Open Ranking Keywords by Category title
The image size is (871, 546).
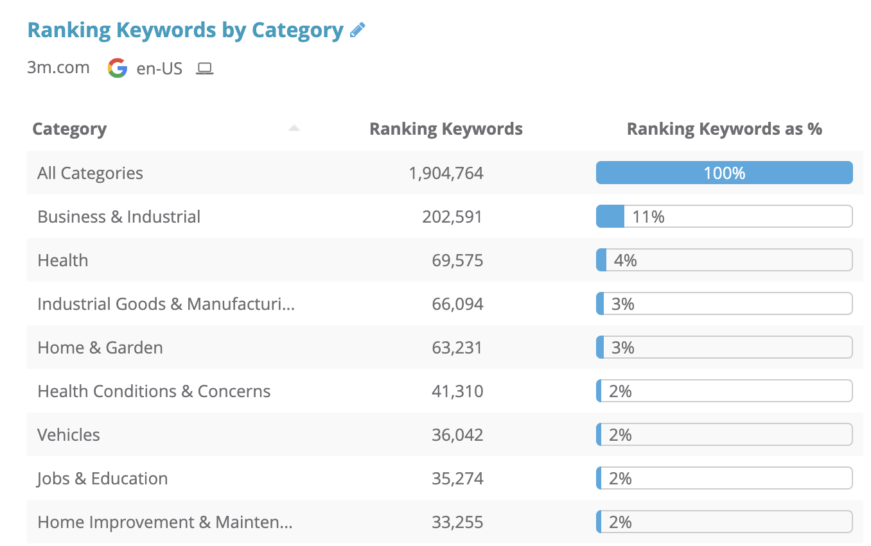click(185, 30)
